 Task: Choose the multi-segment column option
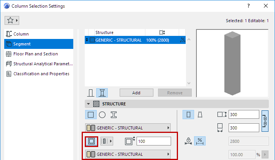tap(102, 93)
